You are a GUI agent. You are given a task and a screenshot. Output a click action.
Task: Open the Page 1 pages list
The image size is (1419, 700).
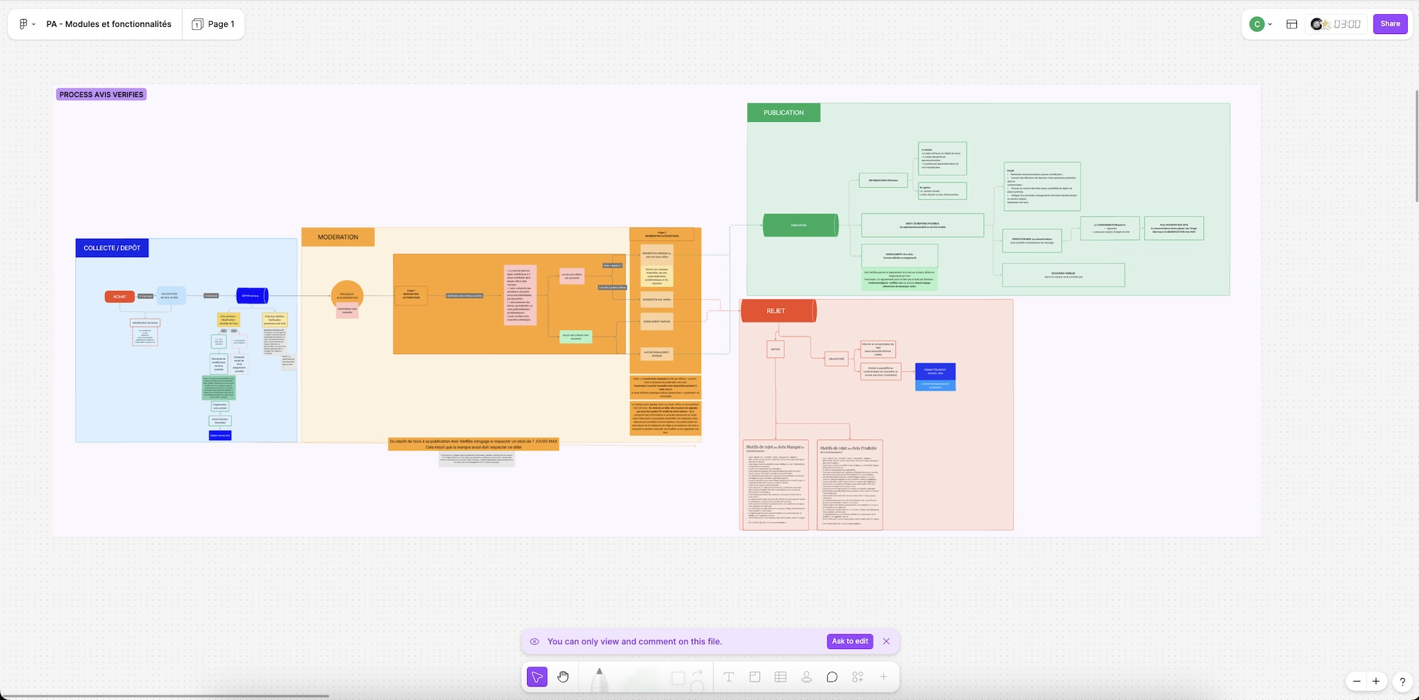coord(214,24)
